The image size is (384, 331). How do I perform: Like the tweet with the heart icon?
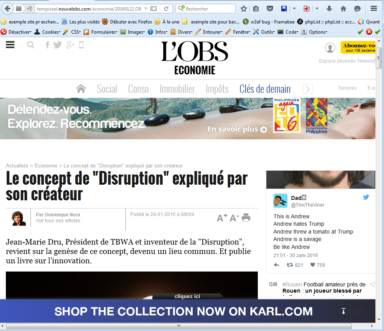tap(313, 265)
